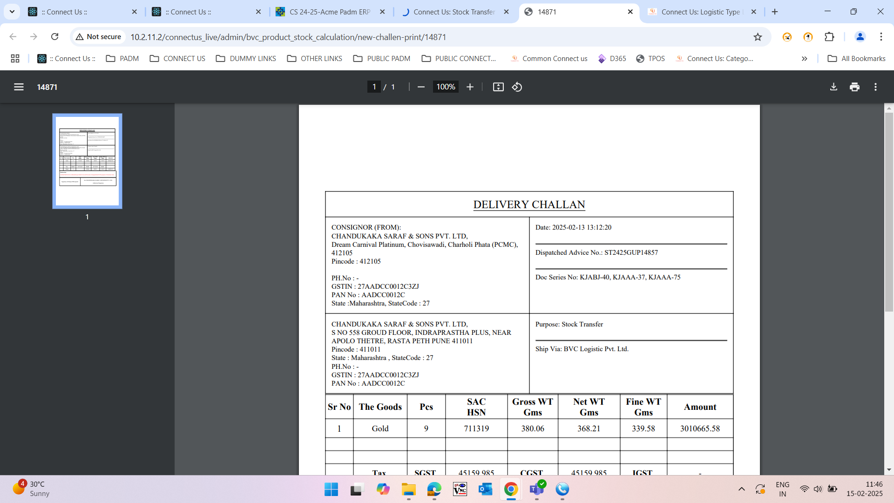Close the 14871 tab
Viewport: 894px width, 503px height.
pyautogui.click(x=630, y=12)
